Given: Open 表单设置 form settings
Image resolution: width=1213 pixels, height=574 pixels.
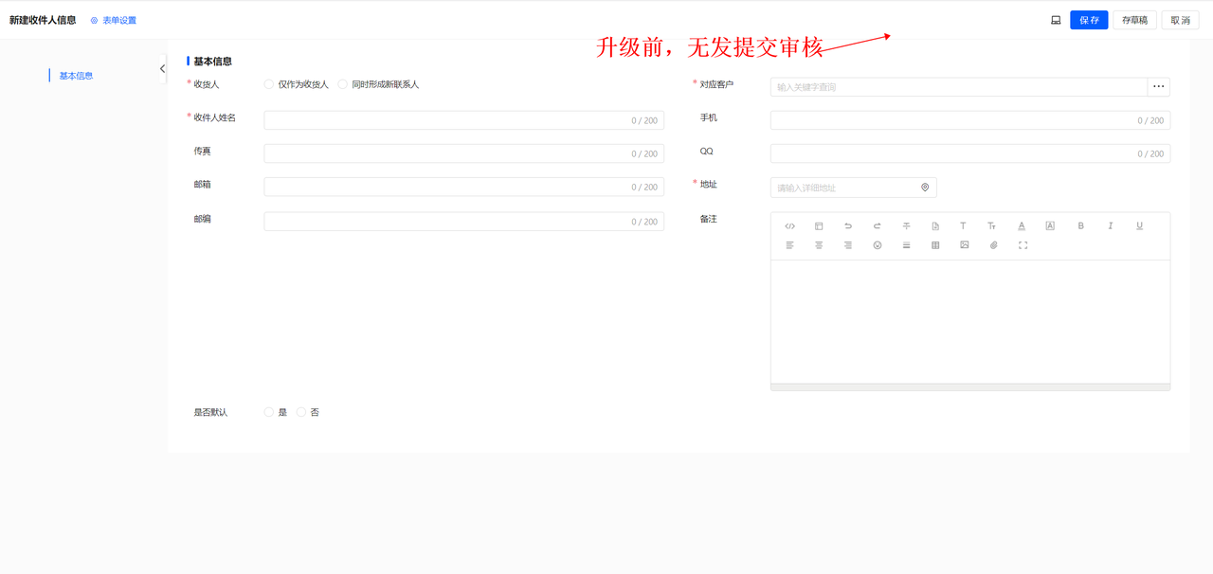Looking at the screenshot, I should tap(114, 20).
